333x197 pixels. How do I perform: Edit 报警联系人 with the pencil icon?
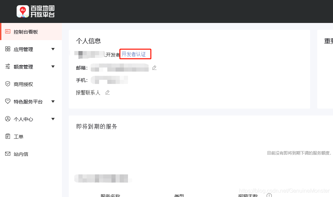(x=107, y=93)
